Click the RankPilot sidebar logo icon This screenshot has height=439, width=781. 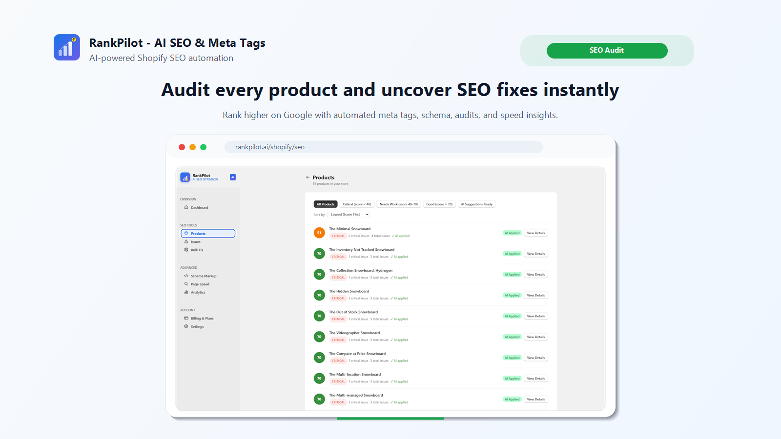click(x=185, y=178)
